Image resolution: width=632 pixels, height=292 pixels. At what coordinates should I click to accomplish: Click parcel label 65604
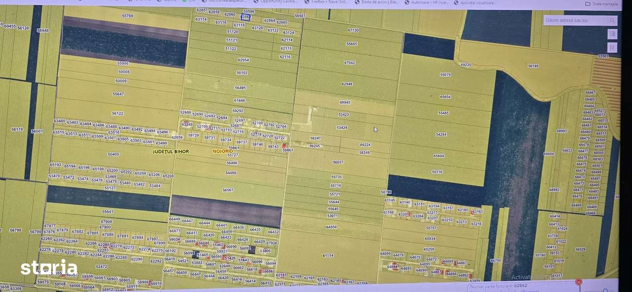point(438,156)
